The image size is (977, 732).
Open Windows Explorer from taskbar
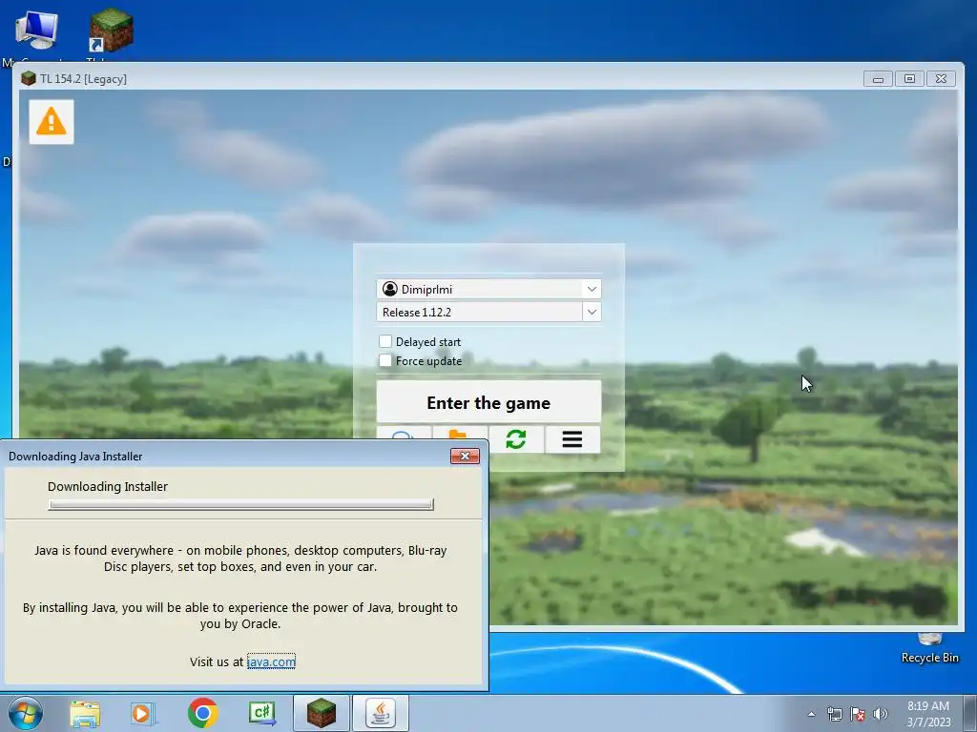pos(85,713)
